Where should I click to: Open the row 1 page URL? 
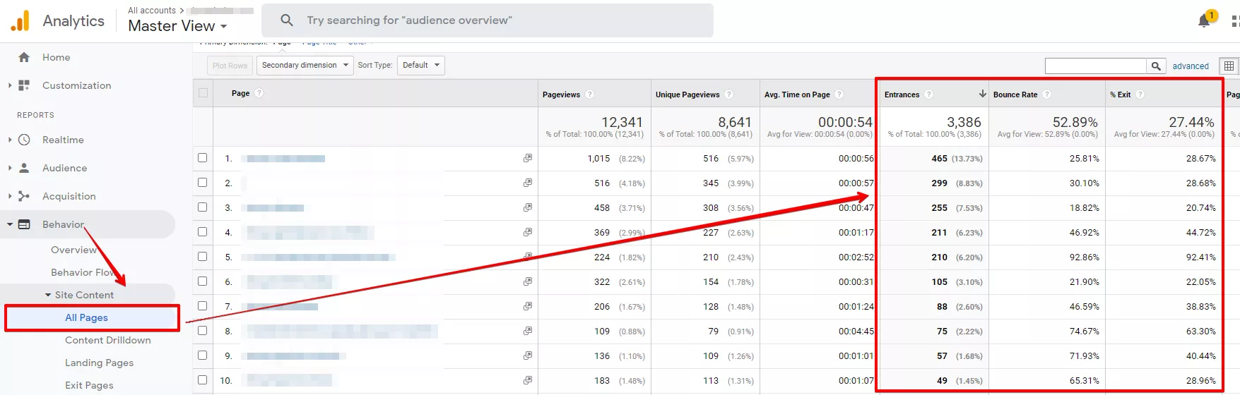click(285, 159)
